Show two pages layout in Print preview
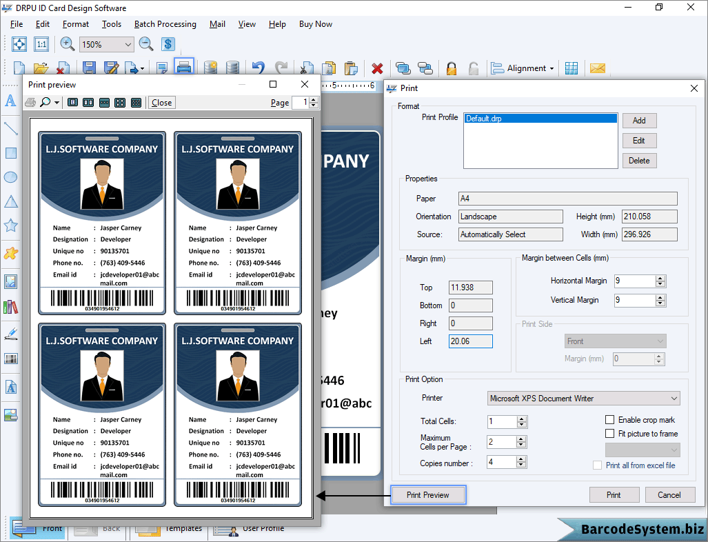The width and height of the screenshot is (708, 542). point(88,103)
